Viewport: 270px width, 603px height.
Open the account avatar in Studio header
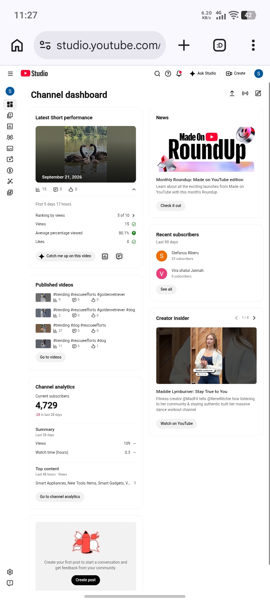[x=258, y=73]
